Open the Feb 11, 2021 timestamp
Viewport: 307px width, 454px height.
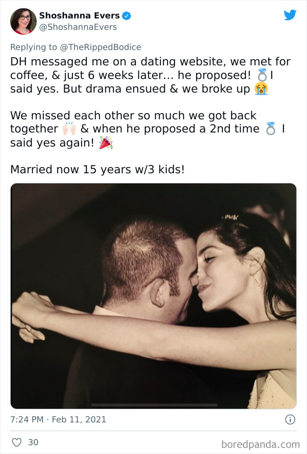(x=57, y=419)
